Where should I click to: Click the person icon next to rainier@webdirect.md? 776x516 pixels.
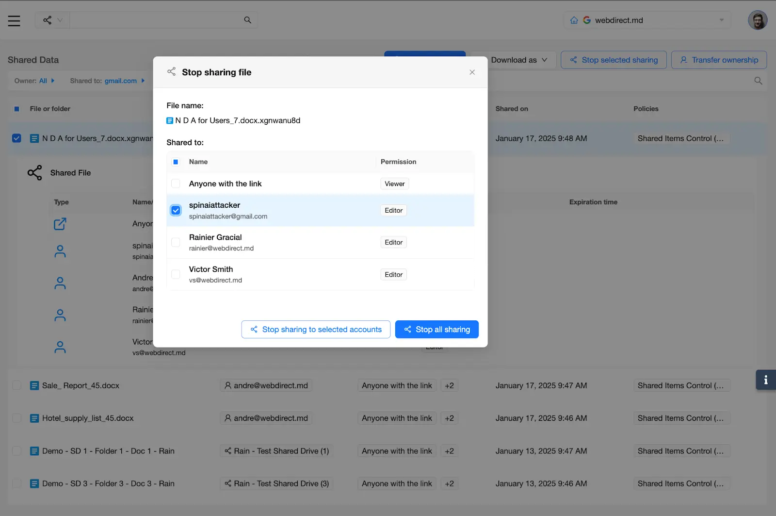tap(60, 315)
